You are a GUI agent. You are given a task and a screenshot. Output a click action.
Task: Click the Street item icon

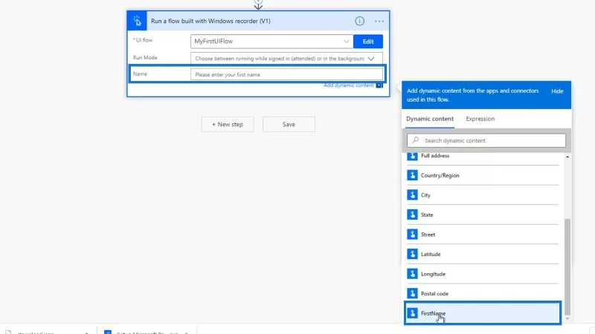click(x=412, y=235)
